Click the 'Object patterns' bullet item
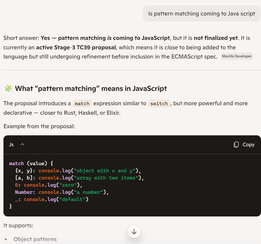The image size is (261, 244). click(35, 239)
